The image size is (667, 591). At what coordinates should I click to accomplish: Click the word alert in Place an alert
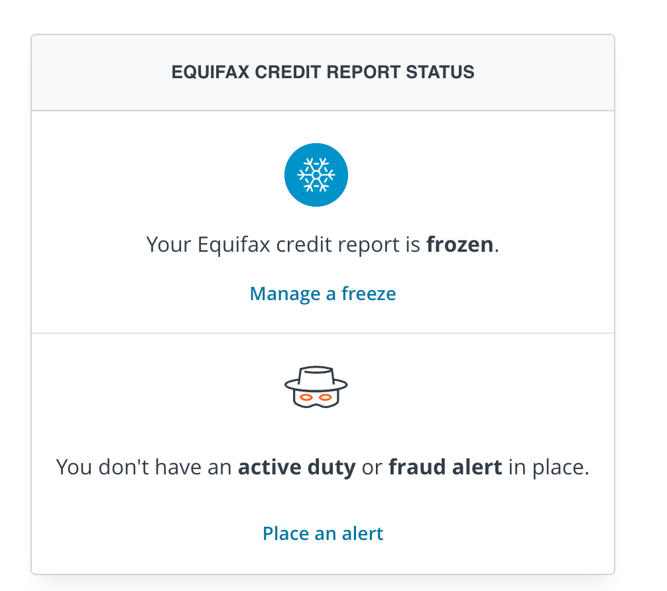pyautogui.click(x=362, y=533)
